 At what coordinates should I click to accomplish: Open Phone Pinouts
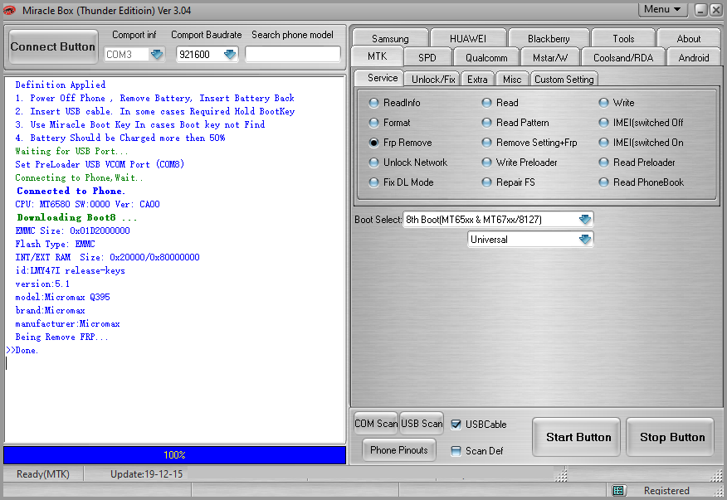[398, 450]
